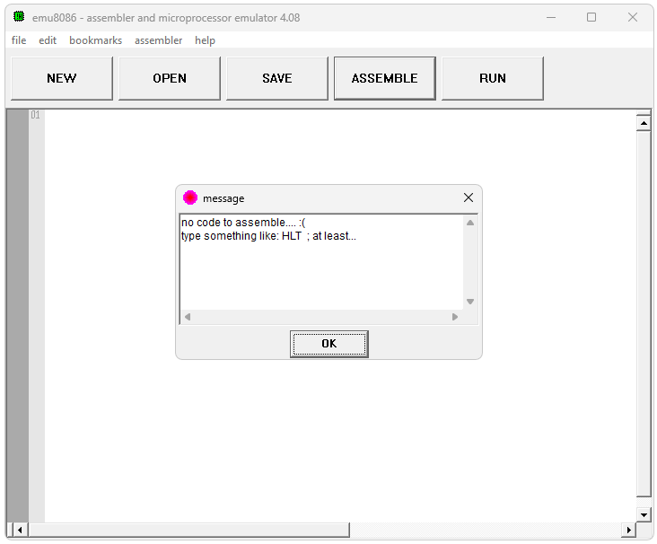The width and height of the screenshot is (657, 544).
Task: Click message box scroll up arrow
Action: pos(470,223)
